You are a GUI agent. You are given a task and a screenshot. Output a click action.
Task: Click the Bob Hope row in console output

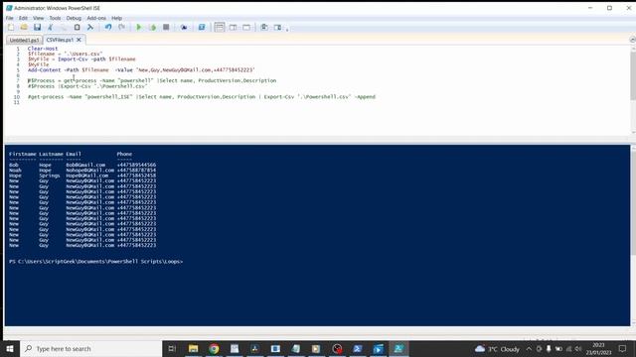pos(82,165)
